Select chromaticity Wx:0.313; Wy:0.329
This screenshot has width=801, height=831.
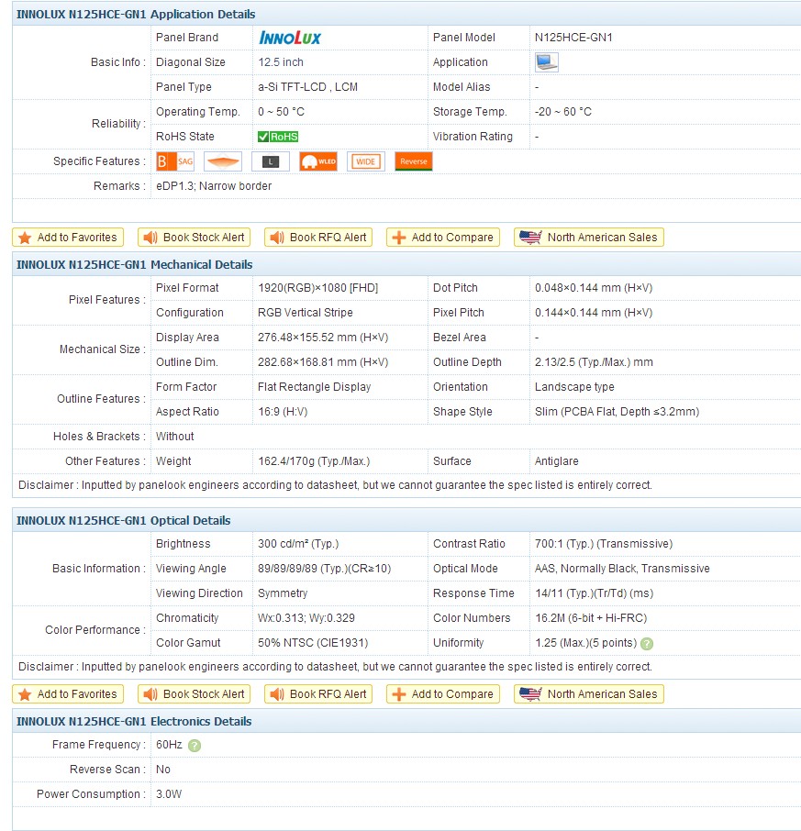pyautogui.click(x=306, y=618)
